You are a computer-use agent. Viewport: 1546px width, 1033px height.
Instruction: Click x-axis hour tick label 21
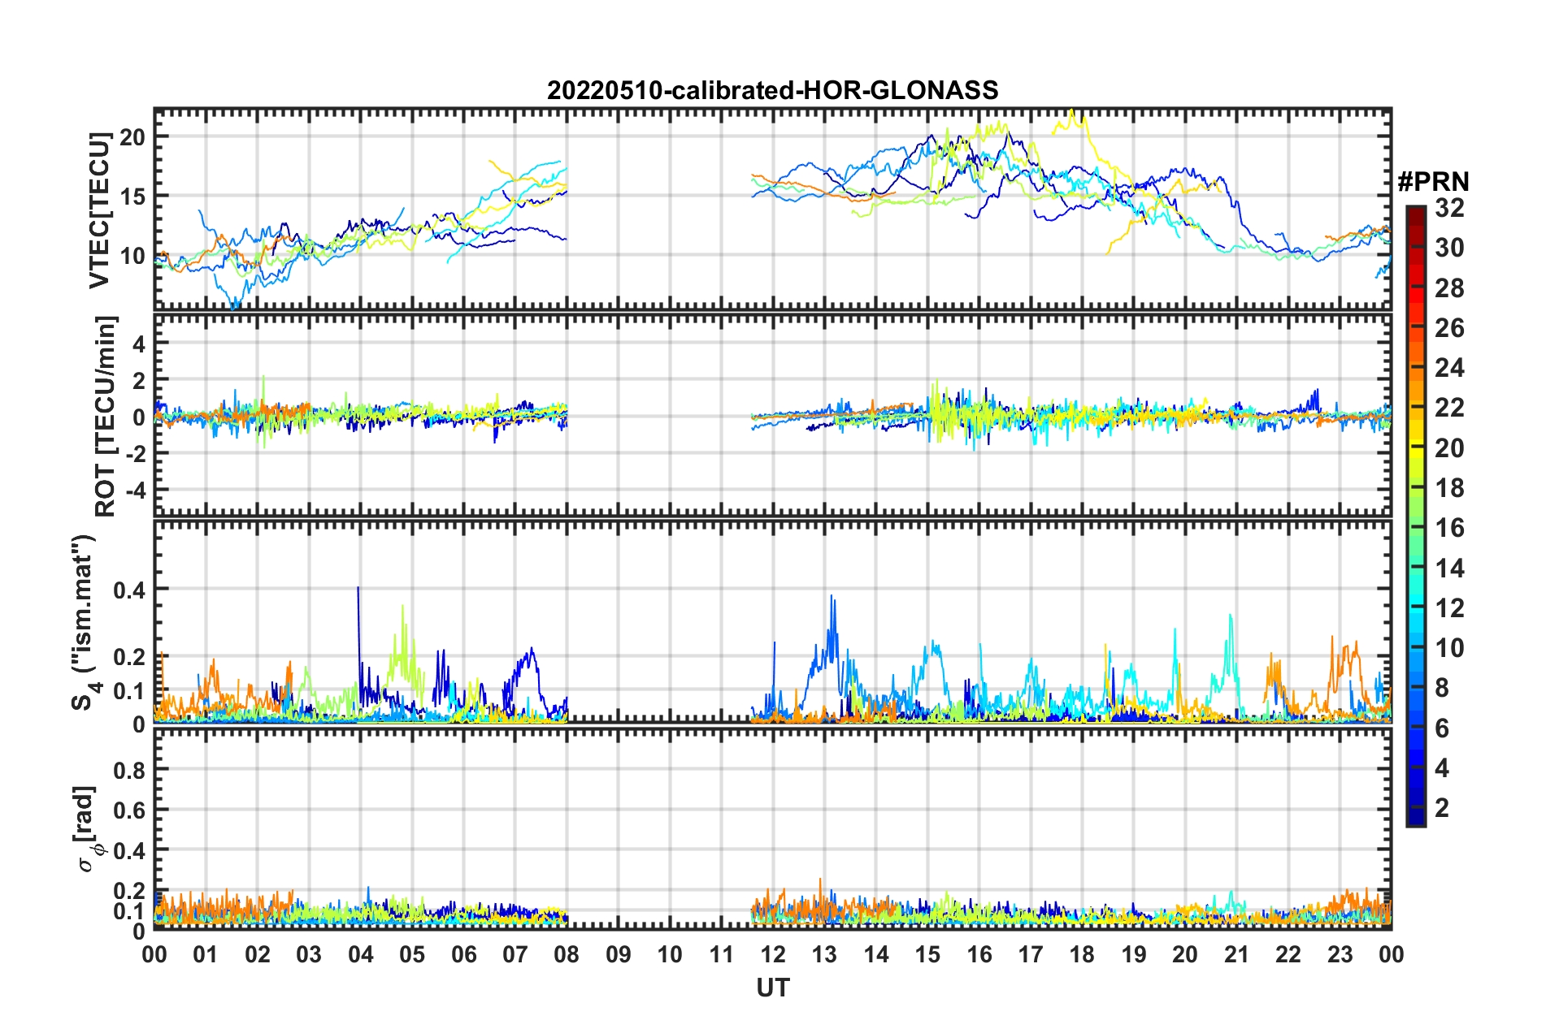1236,954
